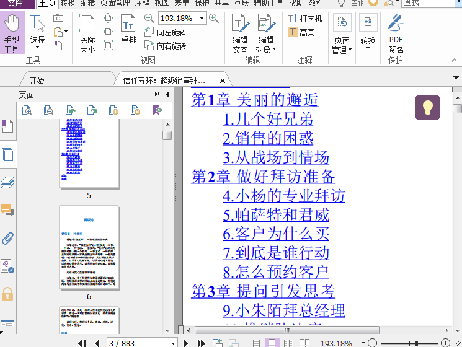The height and width of the screenshot is (347, 462).
Task: Expand the Select tool dropdown arrow
Action: pyautogui.click(x=37, y=48)
